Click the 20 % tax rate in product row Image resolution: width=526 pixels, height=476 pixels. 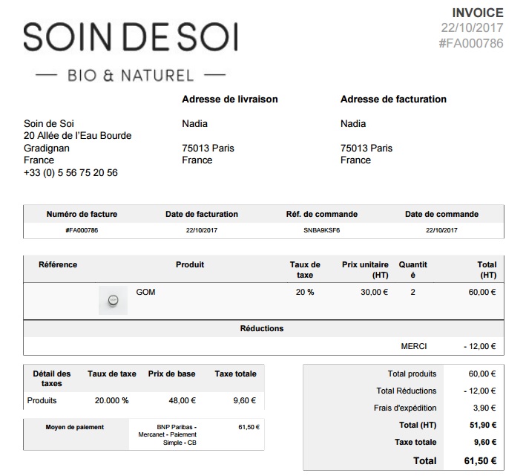point(305,292)
